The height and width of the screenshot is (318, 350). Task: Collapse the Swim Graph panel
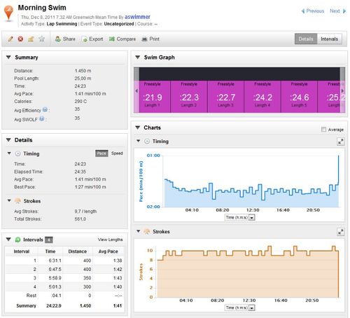tap(138, 57)
